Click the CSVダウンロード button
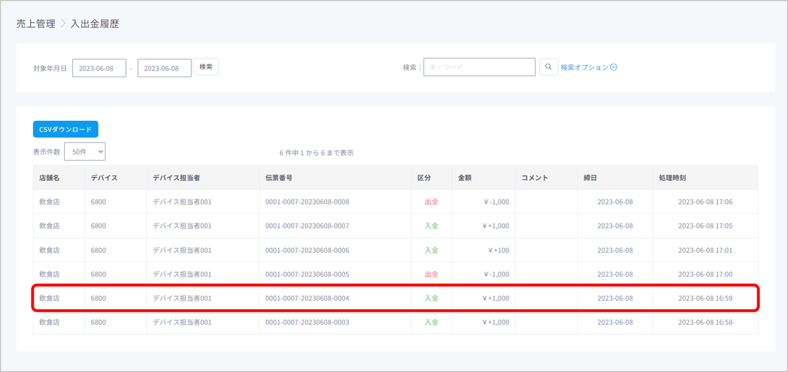 point(65,129)
